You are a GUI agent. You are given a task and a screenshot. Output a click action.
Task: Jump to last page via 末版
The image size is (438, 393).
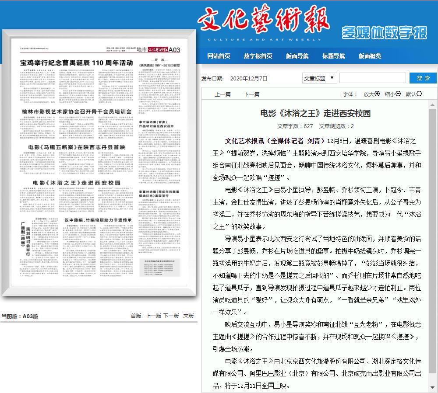pos(188,316)
